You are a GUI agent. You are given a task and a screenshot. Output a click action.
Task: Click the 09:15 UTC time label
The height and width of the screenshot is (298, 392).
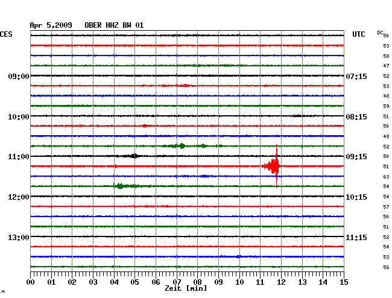(x=356, y=157)
